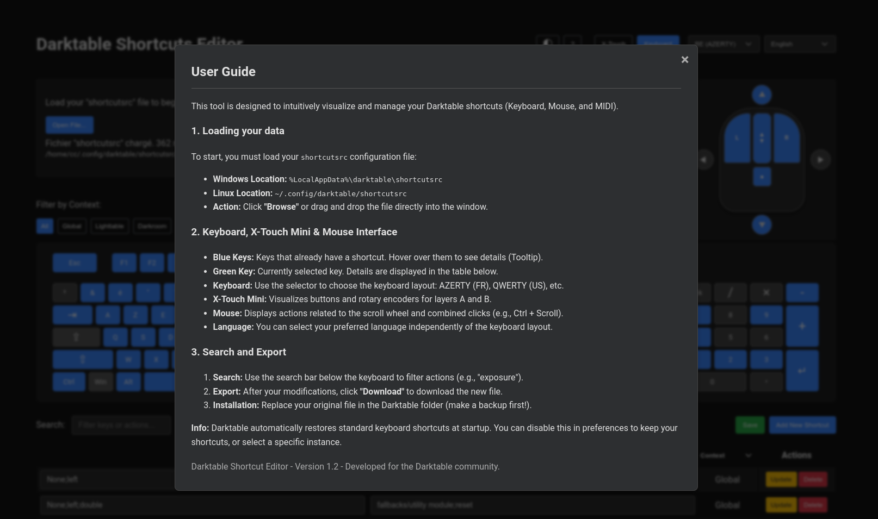Image resolution: width=878 pixels, height=519 pixels.
Task: Click the mouse scroll-up arrow icon
Action: tap(762, 95)
